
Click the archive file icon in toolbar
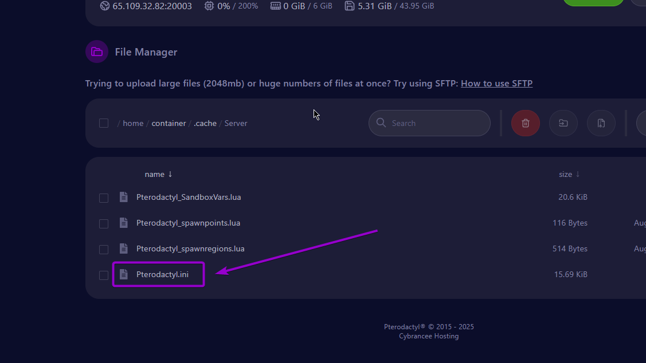tap(601, 123)
